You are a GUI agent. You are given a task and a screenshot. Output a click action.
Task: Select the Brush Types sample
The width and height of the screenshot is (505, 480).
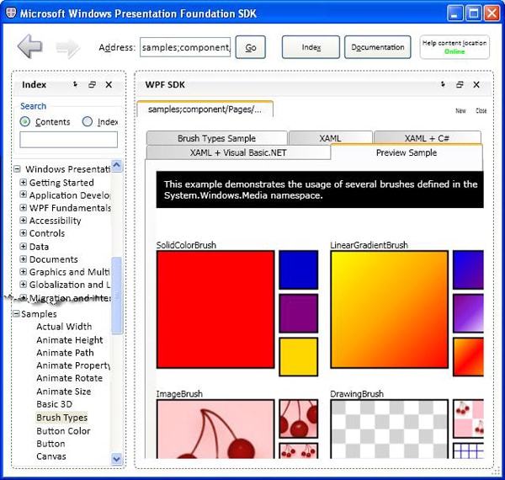pyautogui.click(x=61, y=417)
